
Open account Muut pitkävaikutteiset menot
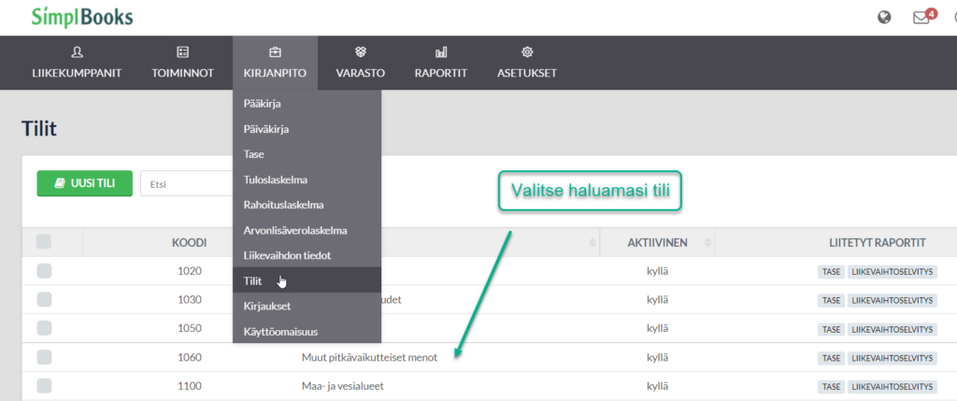click(x=369, y=358)
